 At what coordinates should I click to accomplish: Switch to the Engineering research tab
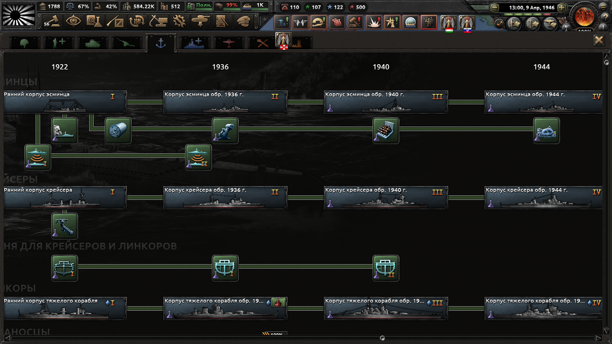pyautogui.click(x=262, y=43)
